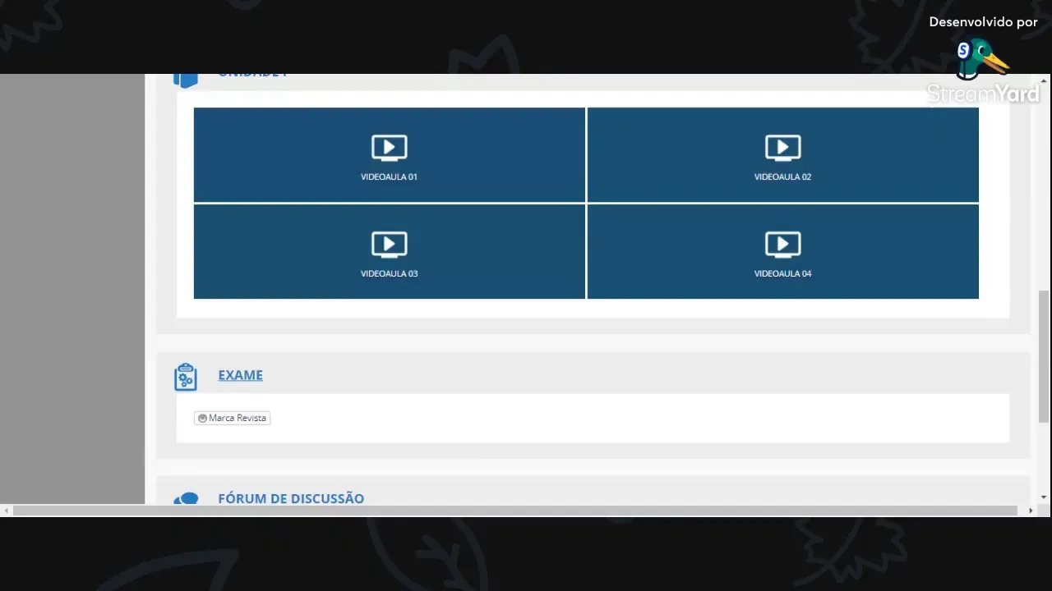Open the Fórum de Discussão link
Image resolution: width=1052 pixels, height=591 pixels.
click(x=291, y=498)
